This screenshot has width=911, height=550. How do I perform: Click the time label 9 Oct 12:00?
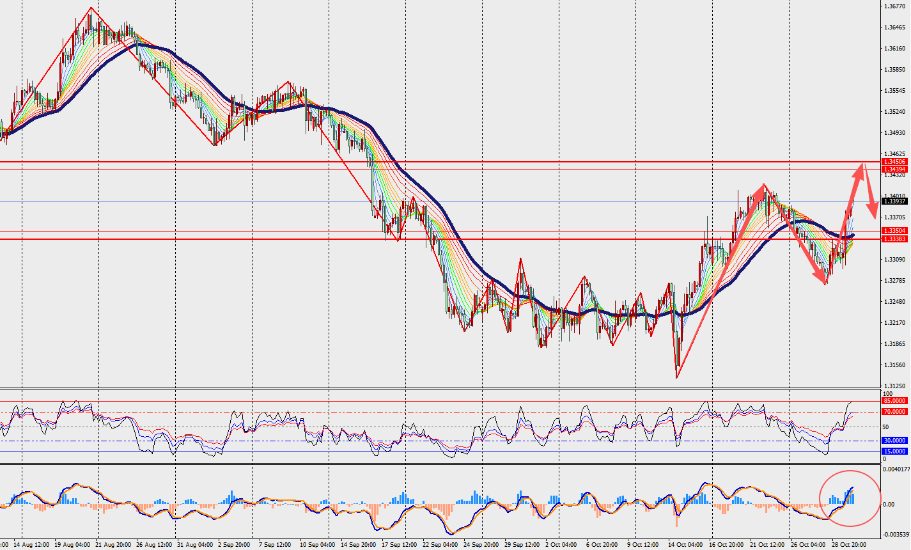643,545
